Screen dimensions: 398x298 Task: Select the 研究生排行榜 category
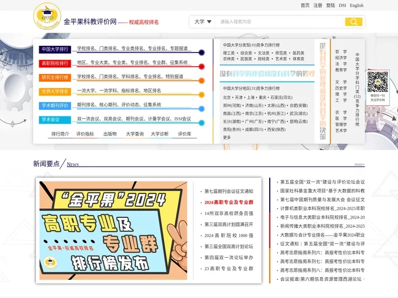click(55, 78)
